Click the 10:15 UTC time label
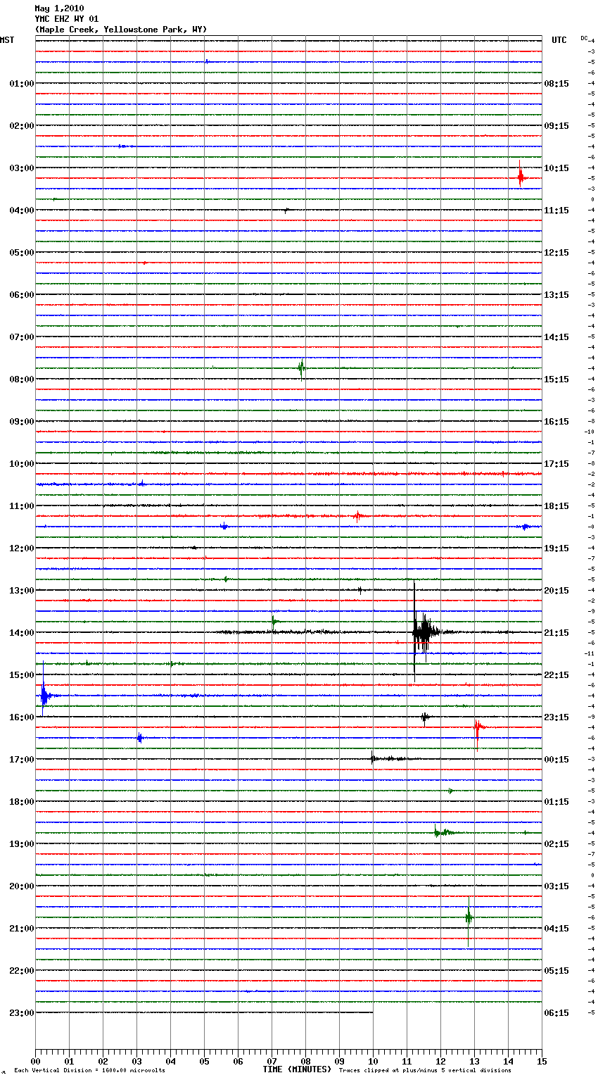The image size is (598, 1080). pyautogui.click(x=556, y=168)
